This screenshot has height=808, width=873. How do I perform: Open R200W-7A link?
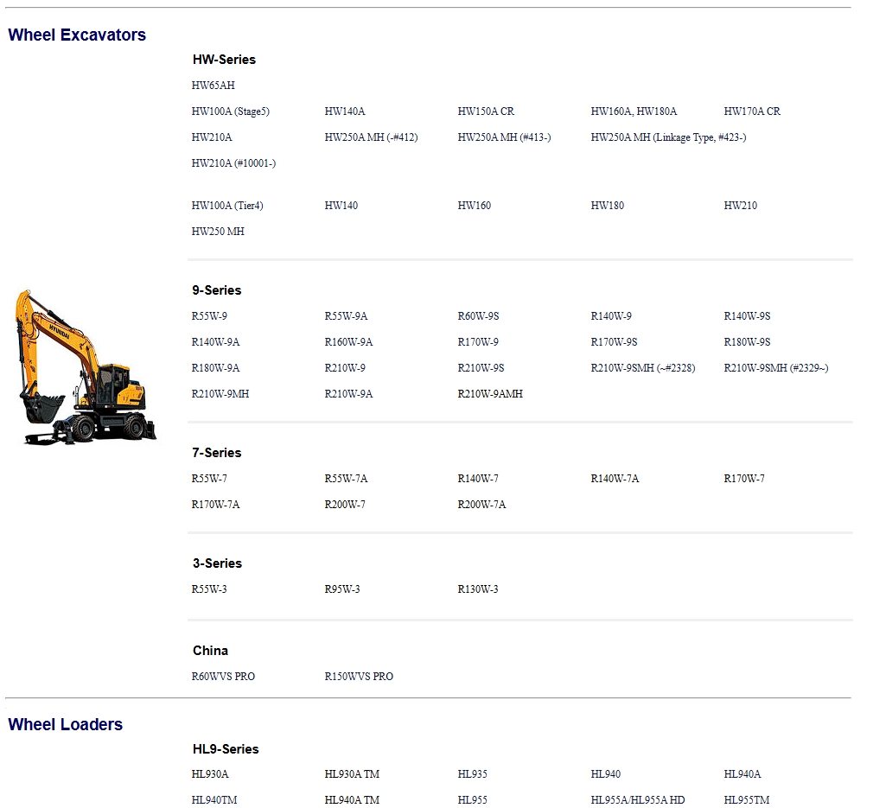[481, 505]
